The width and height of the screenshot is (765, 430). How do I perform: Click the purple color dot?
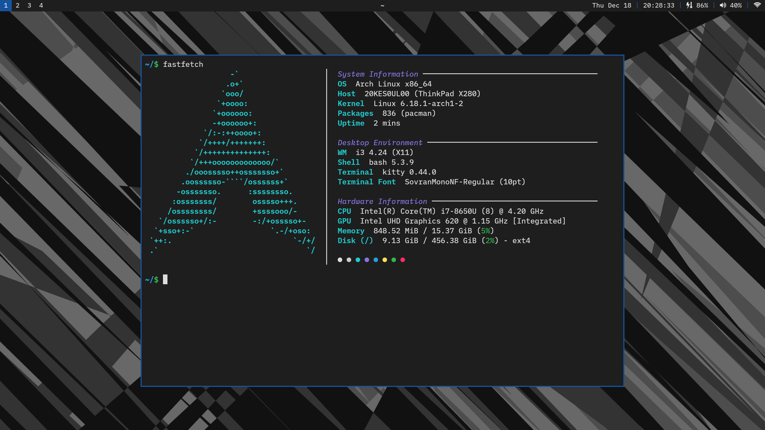point(367,260)
